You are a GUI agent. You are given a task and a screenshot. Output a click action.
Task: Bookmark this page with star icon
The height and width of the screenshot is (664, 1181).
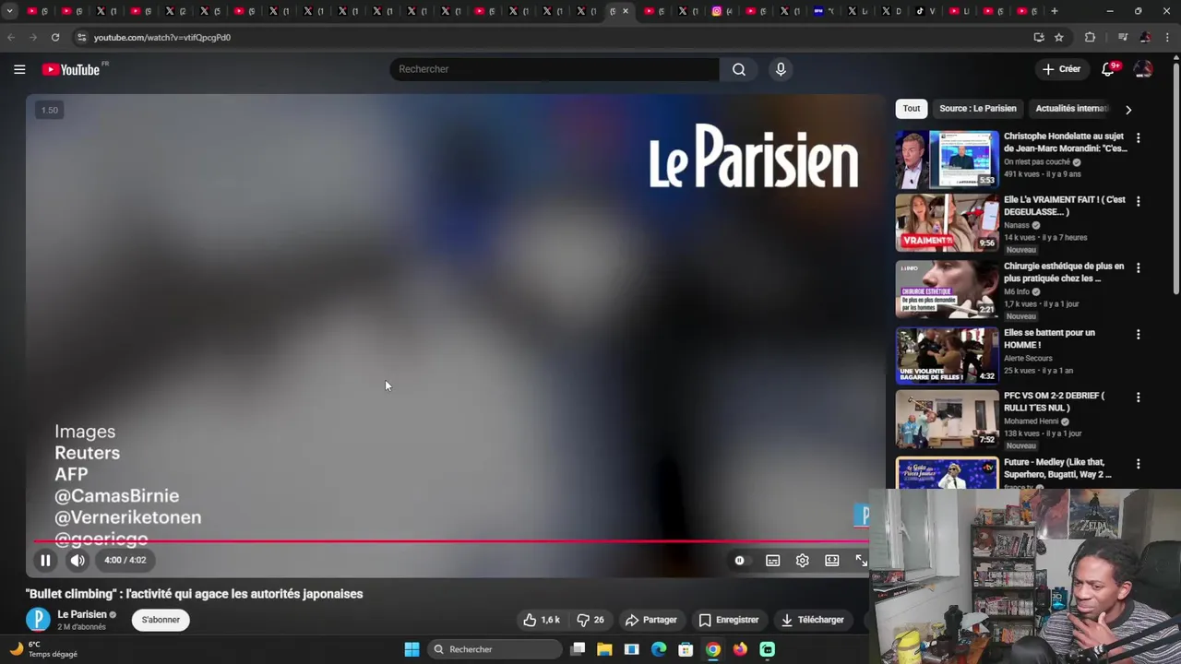[x=1059, y=37]
